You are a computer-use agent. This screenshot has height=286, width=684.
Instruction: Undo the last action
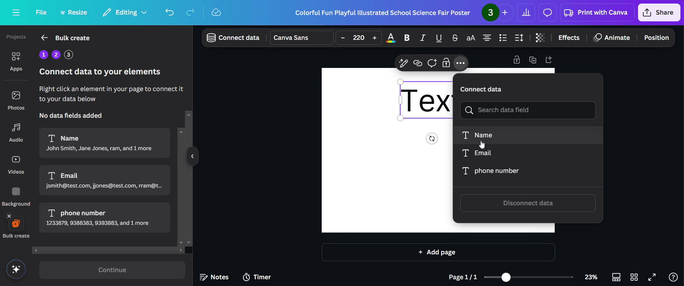(x=170, y=12)
